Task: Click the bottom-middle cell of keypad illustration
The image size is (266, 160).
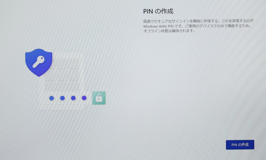Action: click(62, 86)
